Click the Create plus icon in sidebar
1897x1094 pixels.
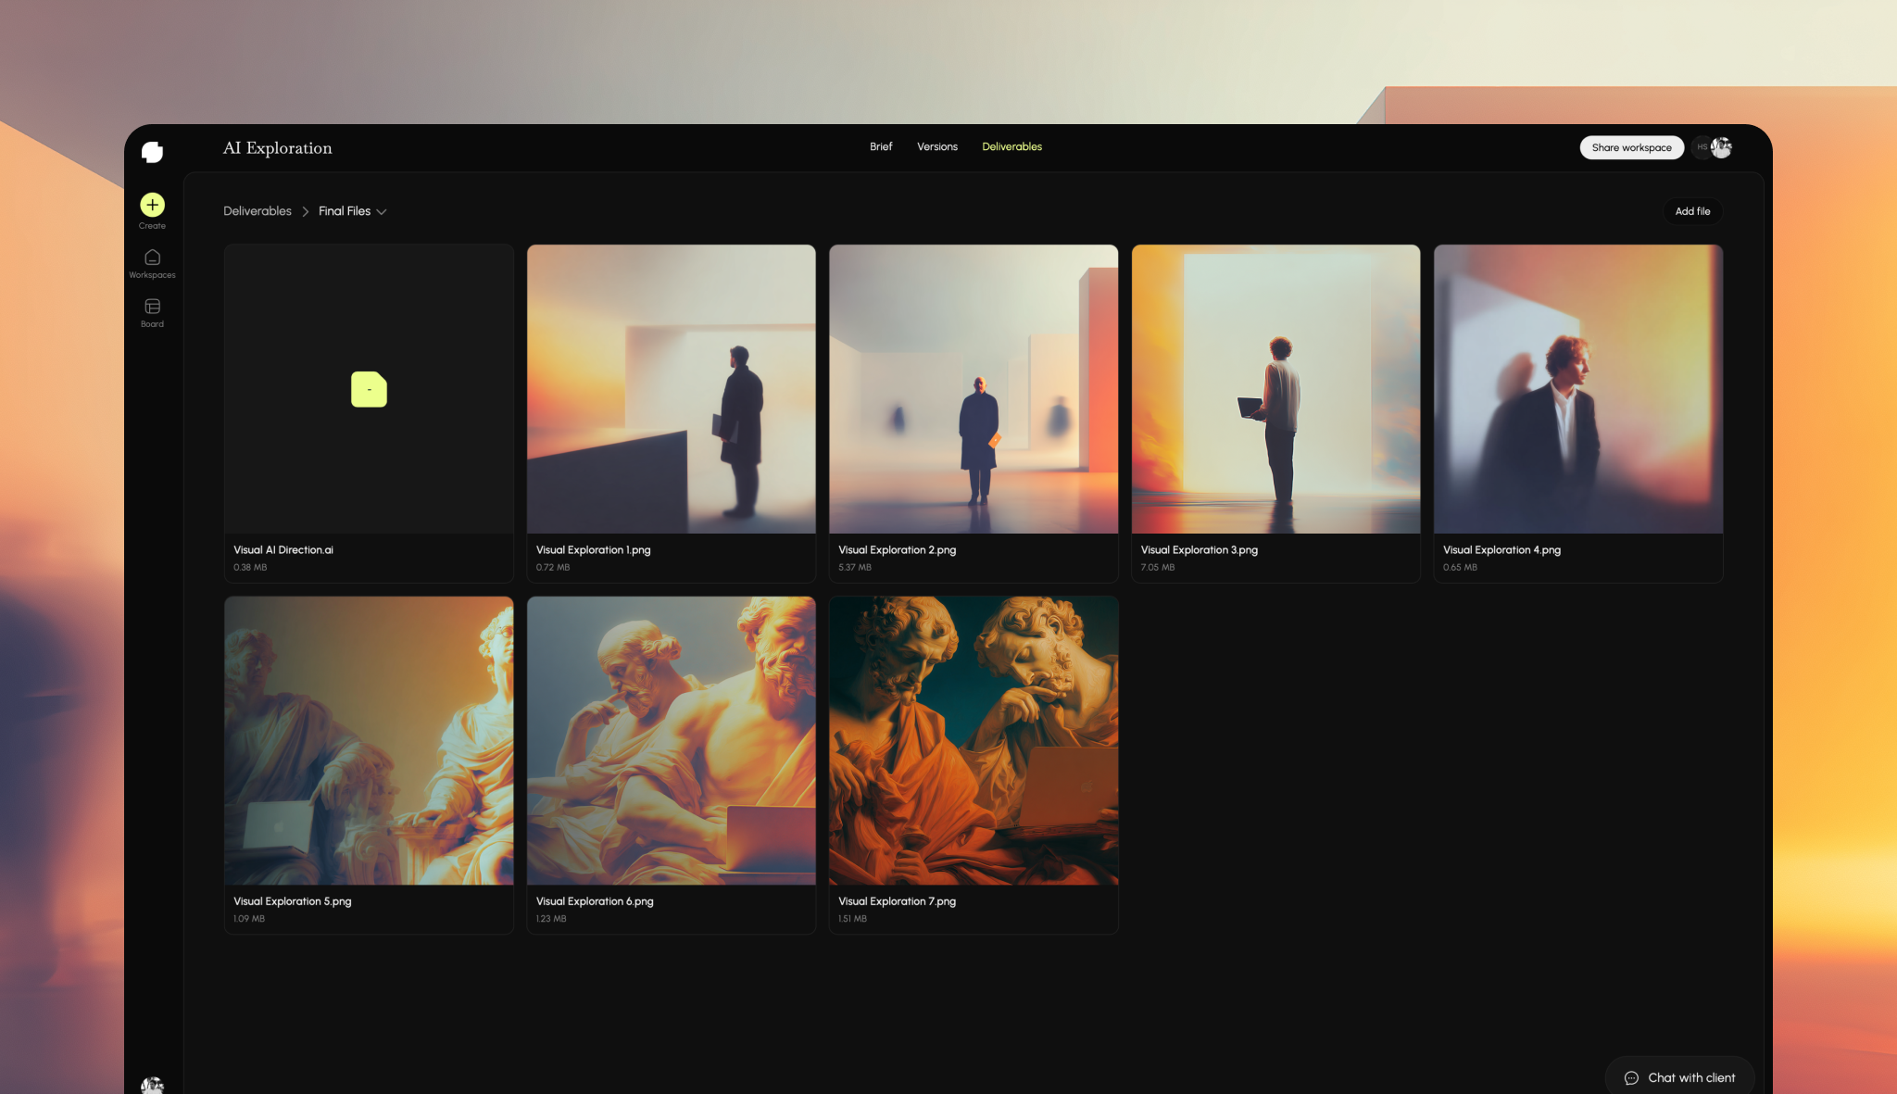152,205
